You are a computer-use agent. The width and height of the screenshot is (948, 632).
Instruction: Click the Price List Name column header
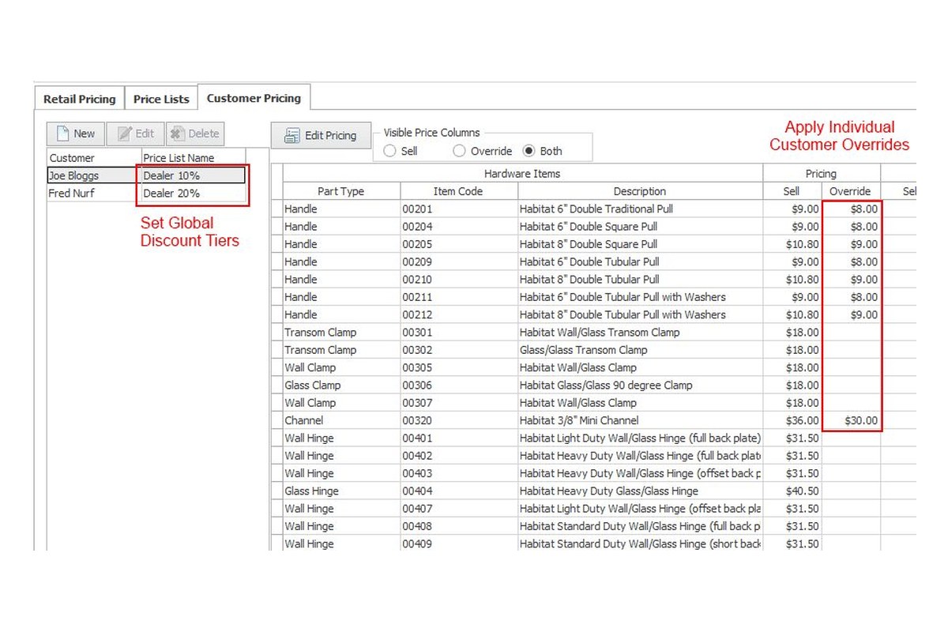point(194,157)
